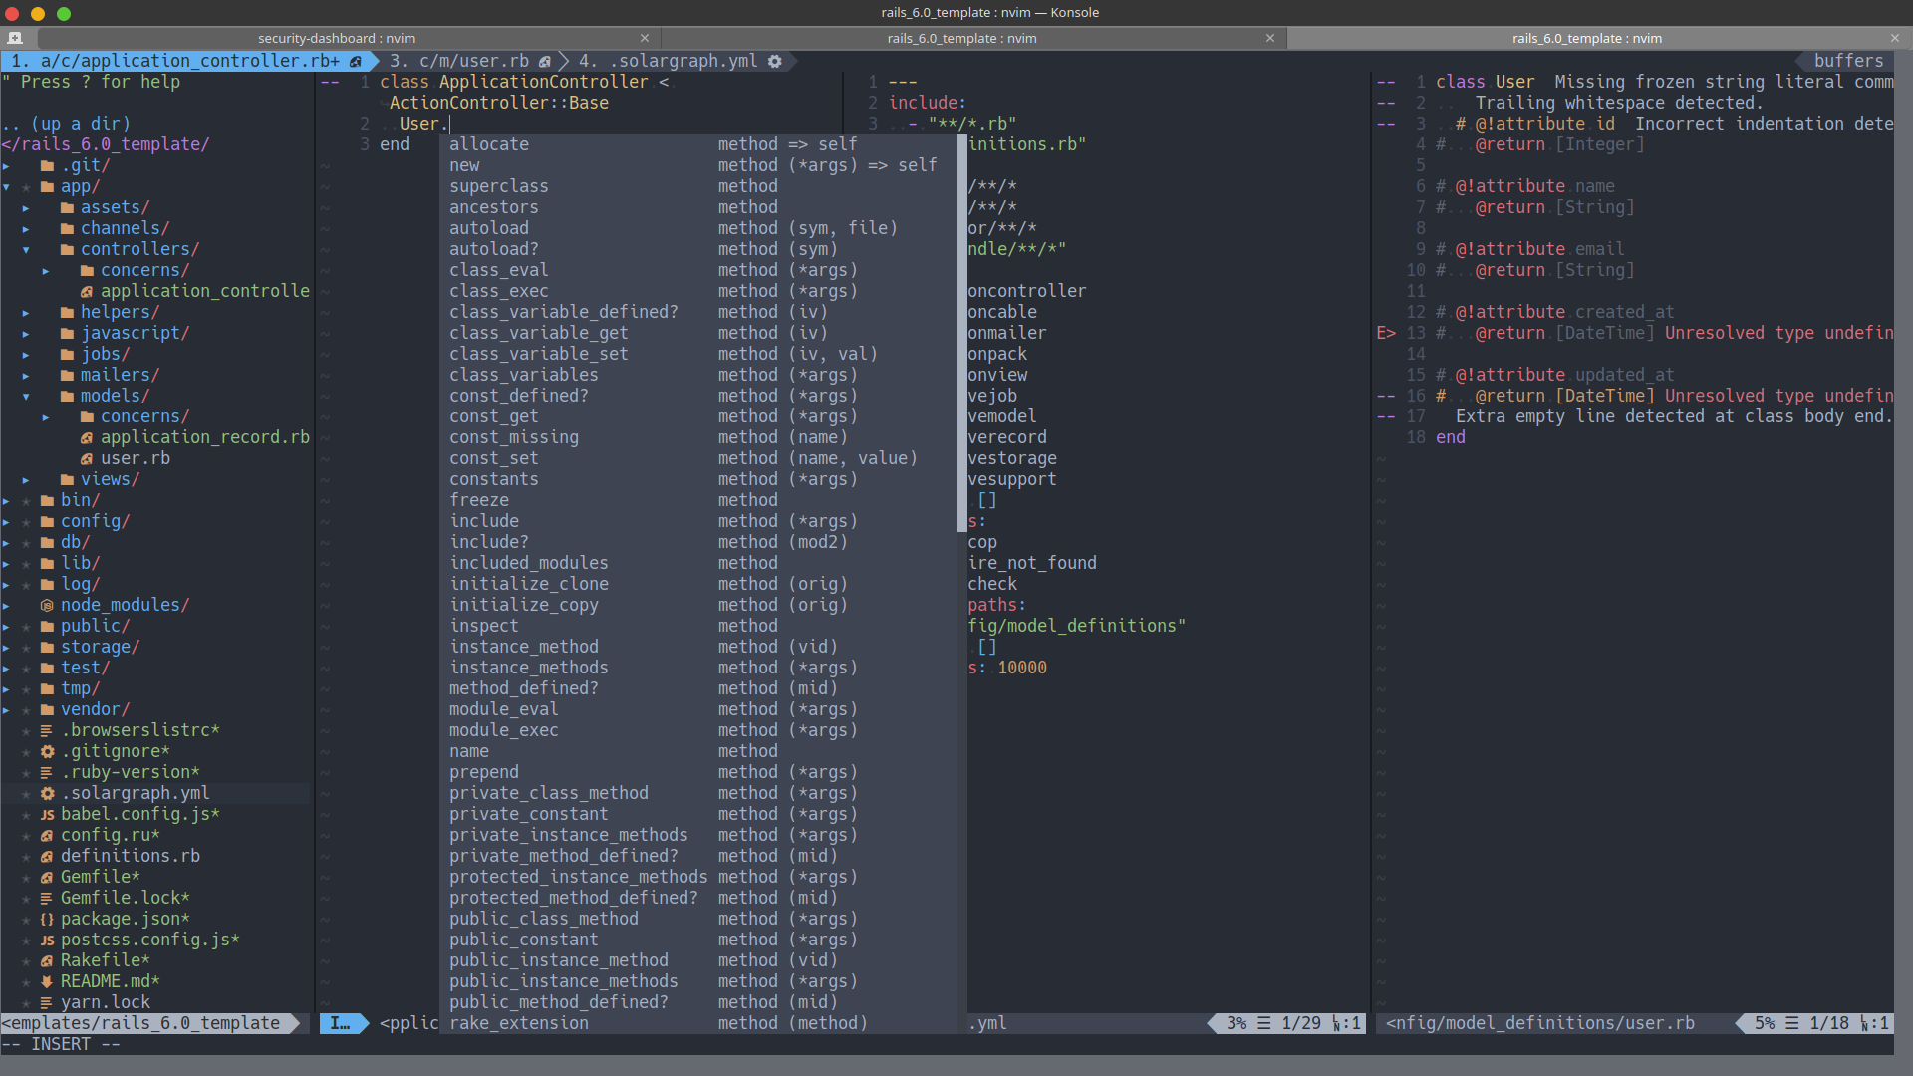
Task: Click the text-file icon beside .ruby-version
Action: tap(47, 773)
